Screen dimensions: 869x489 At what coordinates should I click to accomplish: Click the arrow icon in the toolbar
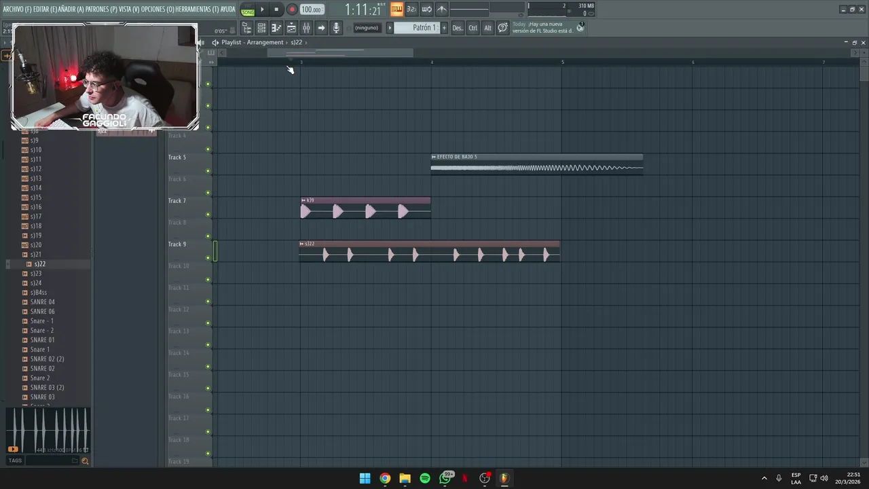coord(321,28)
